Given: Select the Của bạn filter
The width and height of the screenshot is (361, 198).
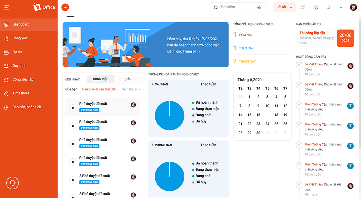Looking at the screenshot, I should tap(71, 89).
